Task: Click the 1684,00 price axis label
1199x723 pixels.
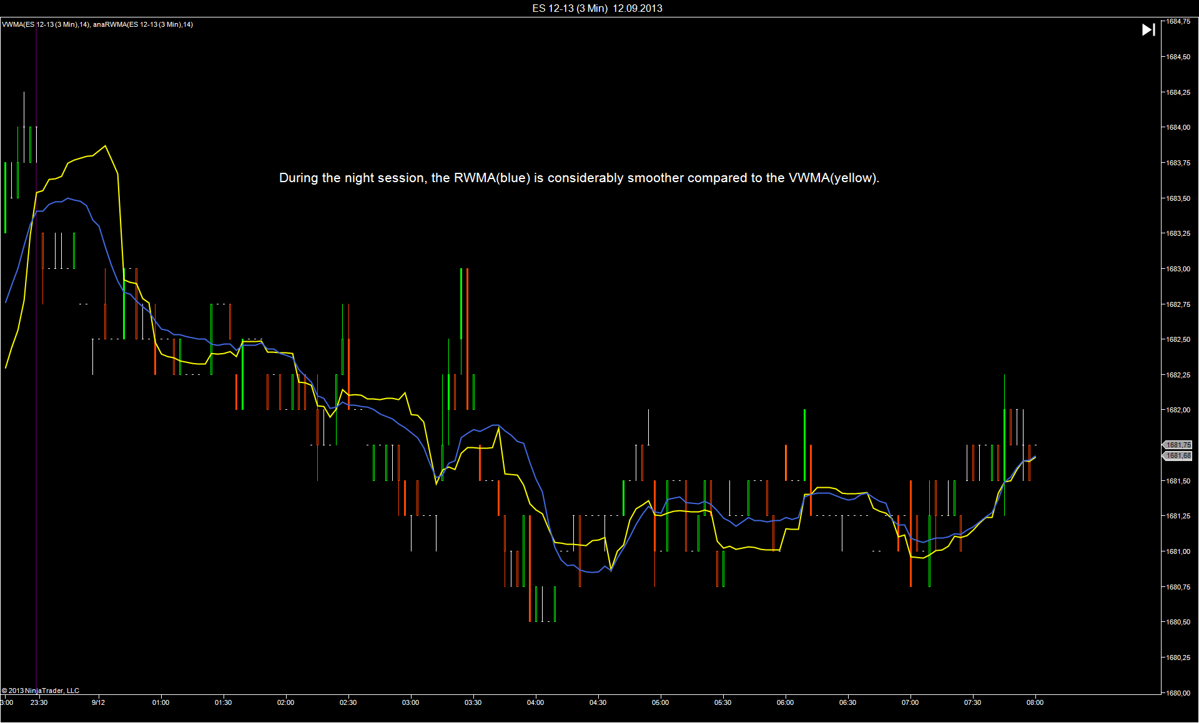Action: pos(1178,127)
